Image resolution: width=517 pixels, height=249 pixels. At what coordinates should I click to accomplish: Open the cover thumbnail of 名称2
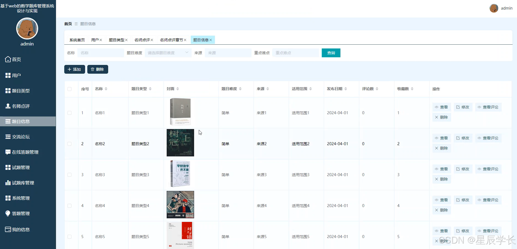coord(180,143)
